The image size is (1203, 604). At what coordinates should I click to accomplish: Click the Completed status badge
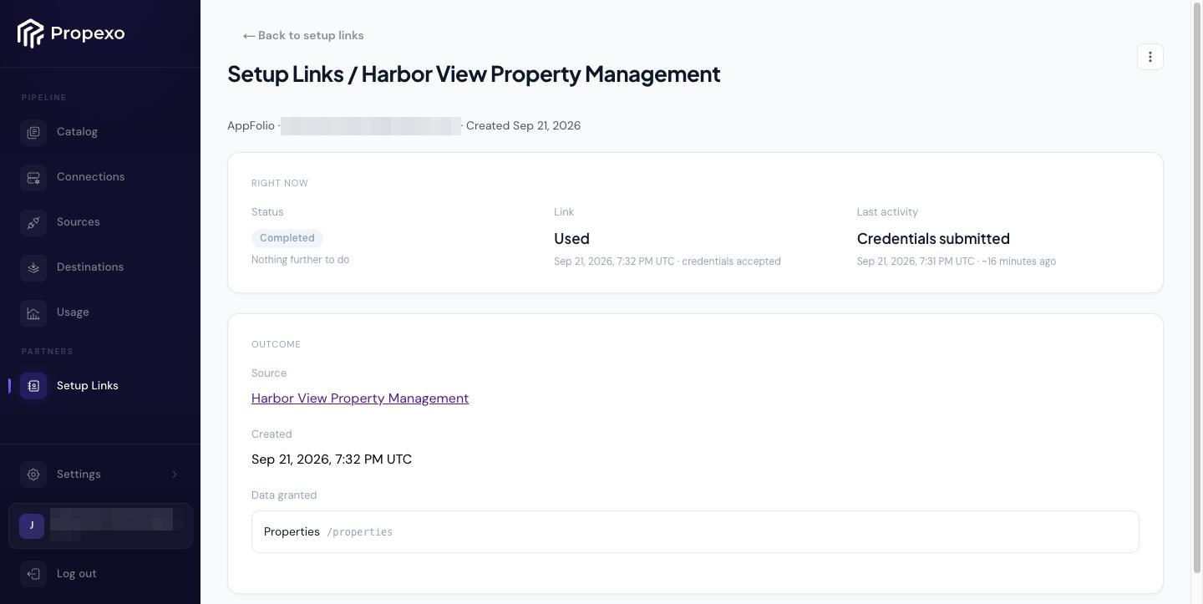point(287,238)
